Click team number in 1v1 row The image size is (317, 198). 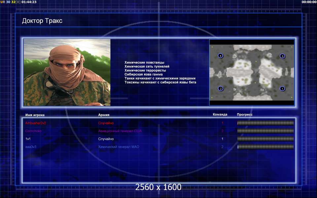pyautogui.click(x=222, y=139)
